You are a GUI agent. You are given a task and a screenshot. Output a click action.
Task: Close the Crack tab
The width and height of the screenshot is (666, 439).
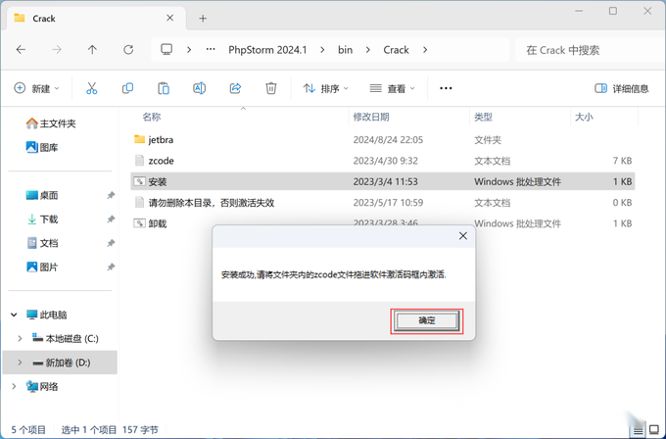tap(169, 18)
